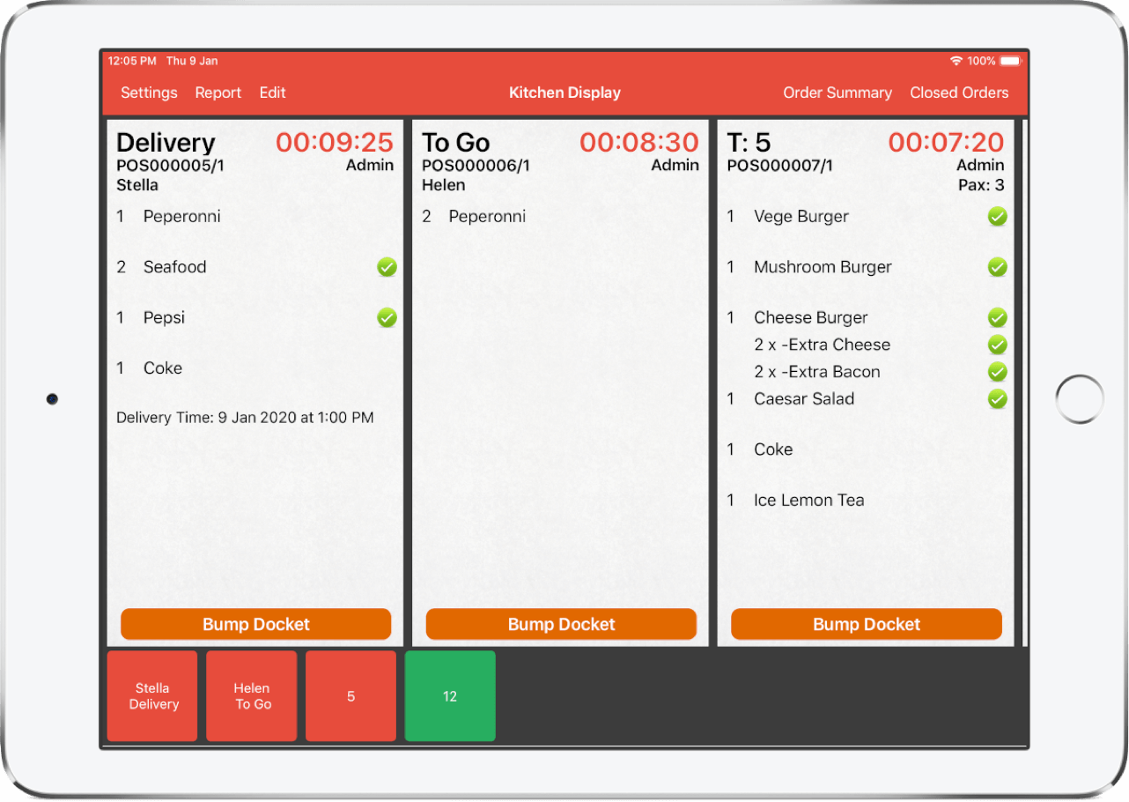Bump the To Go docket for Helen
Screen dimensions: 1129x802
561,624
